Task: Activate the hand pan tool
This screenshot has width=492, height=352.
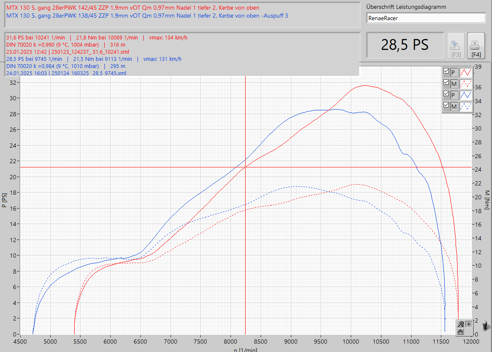Action: point(461,332)
